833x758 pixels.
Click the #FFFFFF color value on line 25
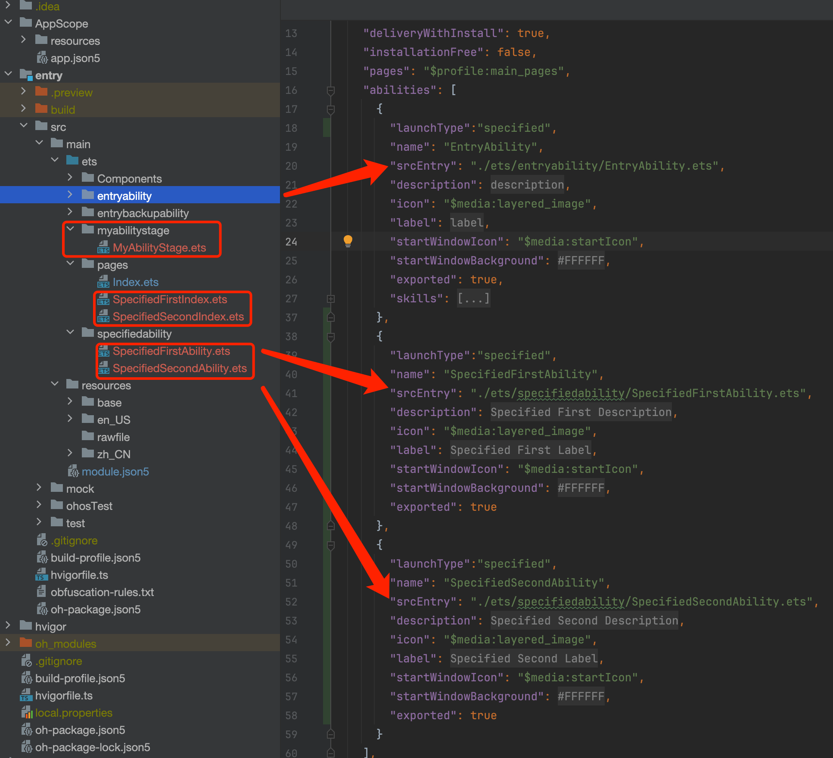[x=581, y=261]
